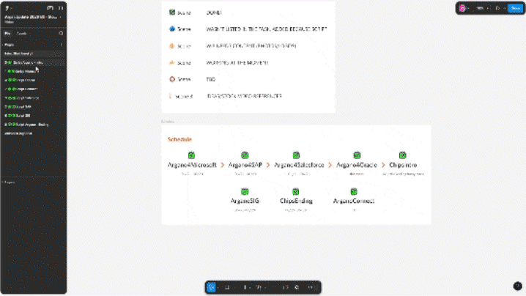Add a new page with the plus button
Viewport: 526px width, 296px height.
point(61,45)
